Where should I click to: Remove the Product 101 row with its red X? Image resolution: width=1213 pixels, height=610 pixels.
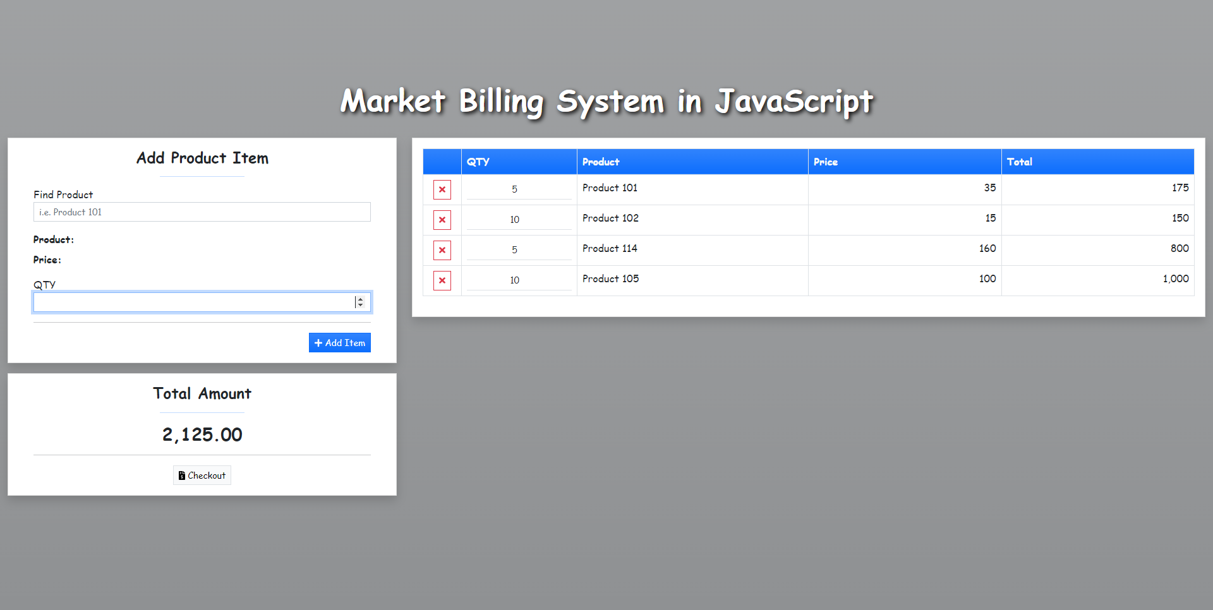[x=442, y=189]
